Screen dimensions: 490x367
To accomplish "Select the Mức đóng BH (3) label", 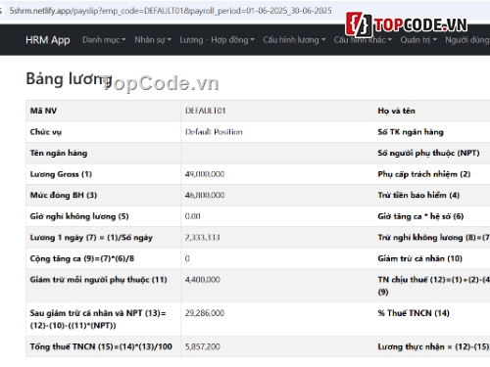I will click(64, 195).
